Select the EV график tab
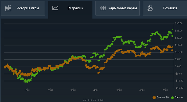The height and width of the screenshot is (102, 187). click(x=70, y=9)
